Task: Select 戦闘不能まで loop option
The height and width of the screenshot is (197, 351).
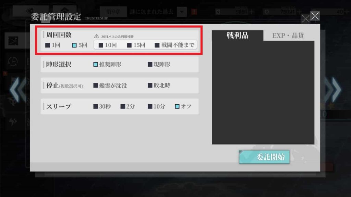Action: (174, 45)
